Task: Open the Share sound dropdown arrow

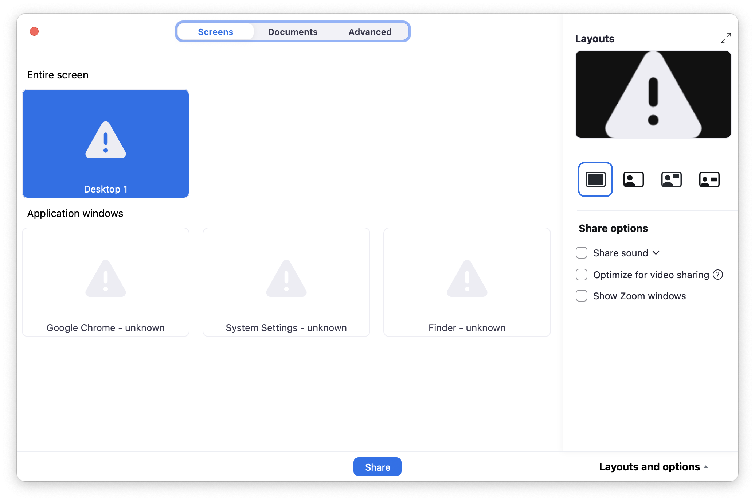Action: point(656,253)
